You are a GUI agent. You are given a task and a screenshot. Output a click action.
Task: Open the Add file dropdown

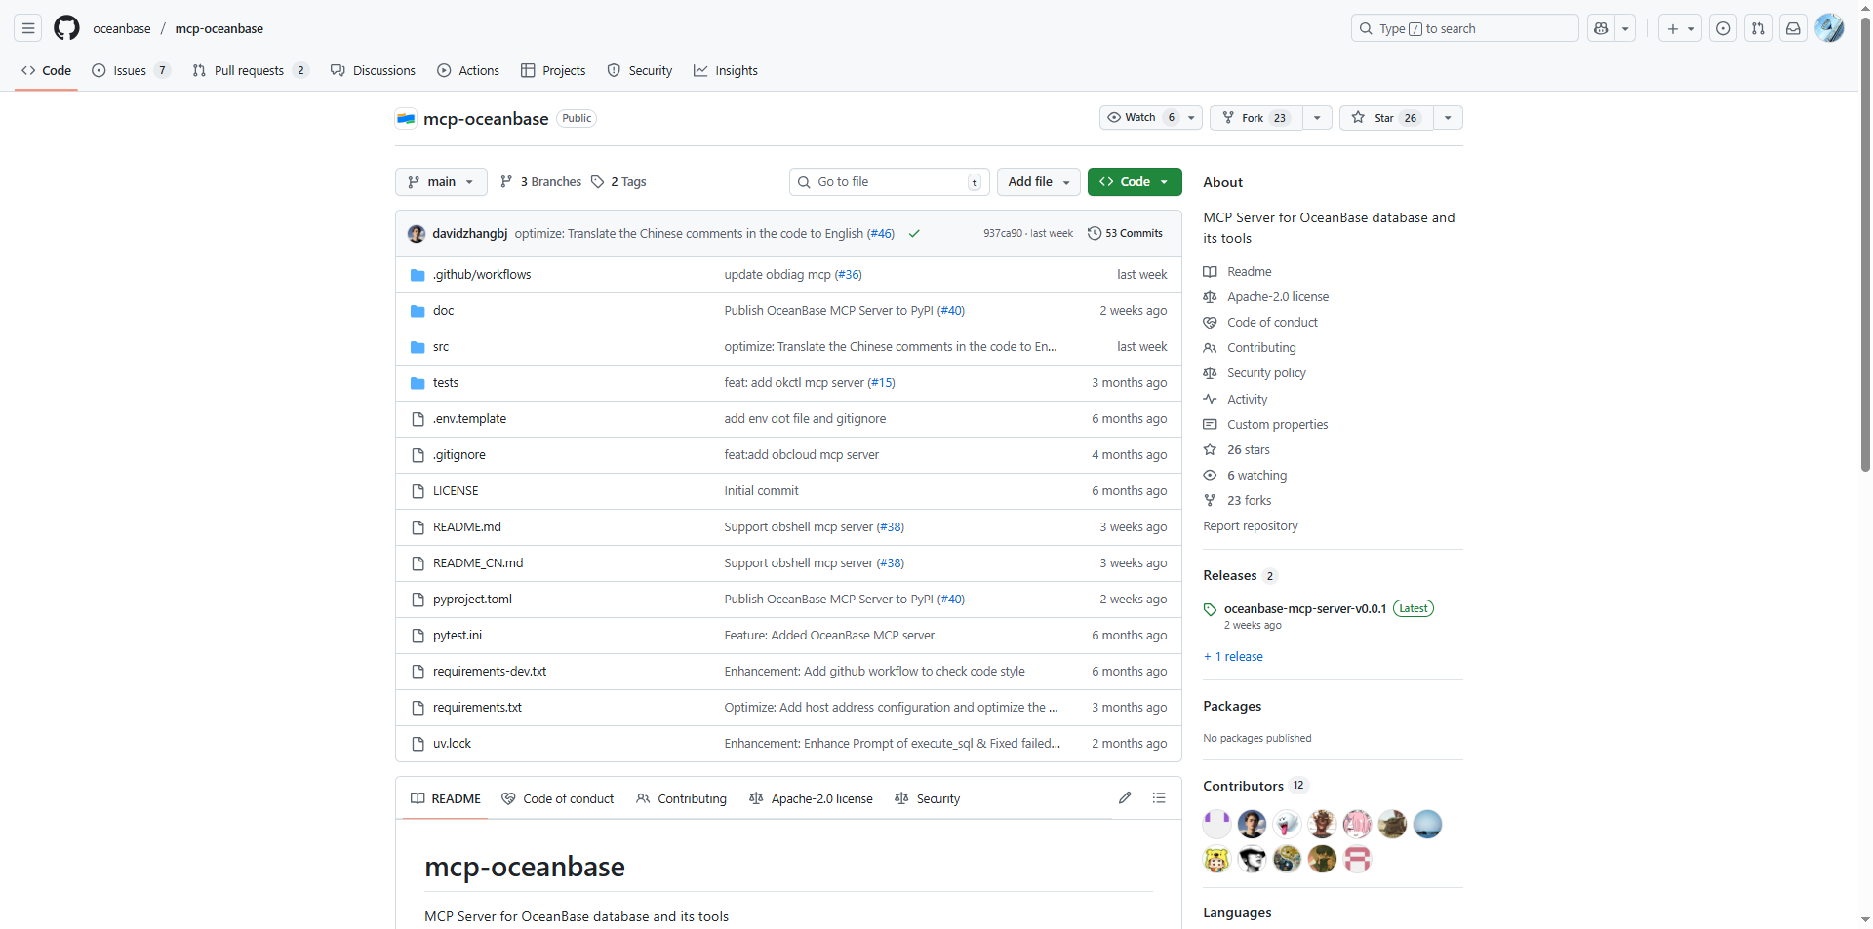1038,181
